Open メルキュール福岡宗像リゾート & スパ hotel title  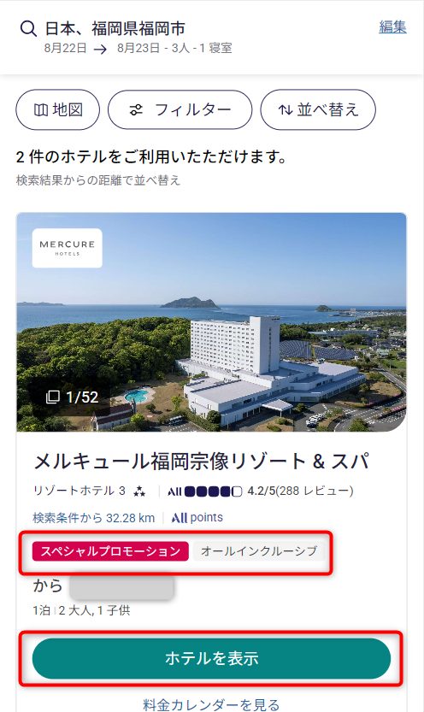pyautogui.click(x=202, y=462)
